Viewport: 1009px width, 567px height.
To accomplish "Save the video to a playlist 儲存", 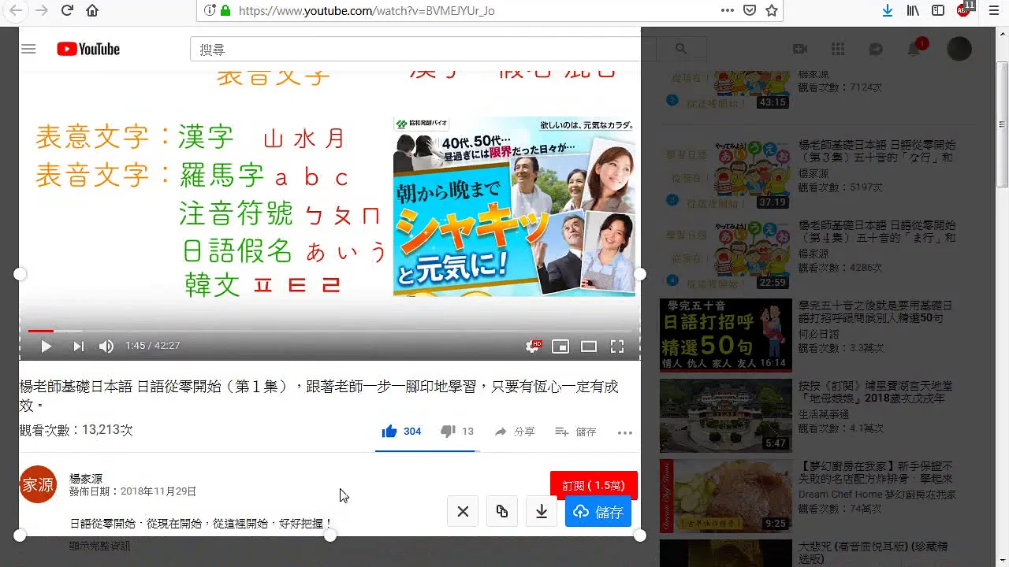I will 576,432.
